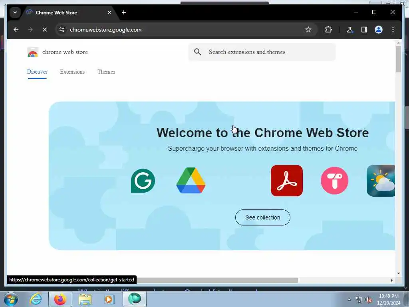Open Windows Explorer folder in taskbar
409x307 pixels.
85,299
